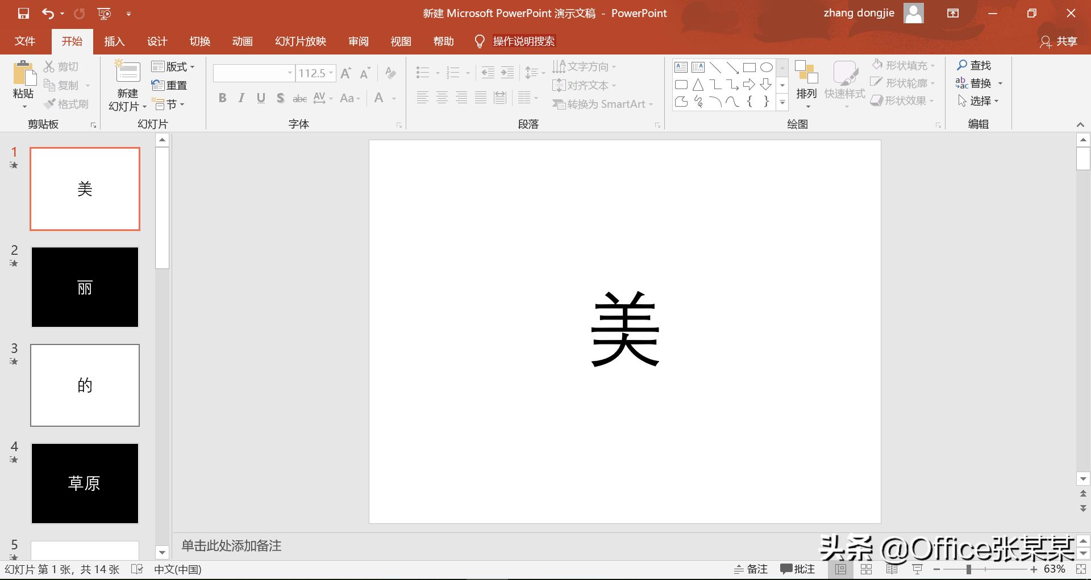Switch to the 设计 ribbon tab

[157, 41]
